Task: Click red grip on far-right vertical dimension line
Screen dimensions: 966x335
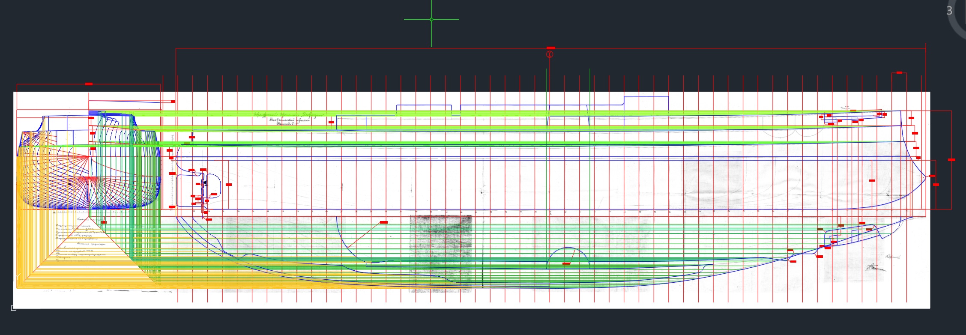Action: [x=951, y=160]
